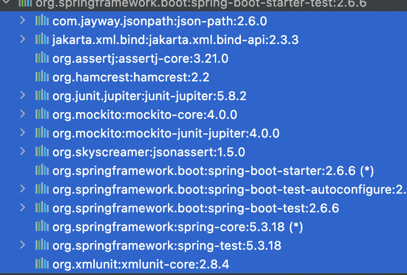Click library icon of jsonassert:1.5.0
407x275 pixels.
tap(42, 151)
